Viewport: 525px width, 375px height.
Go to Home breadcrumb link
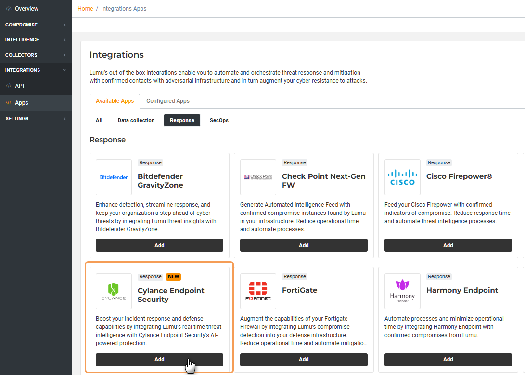tap(85, 9)
